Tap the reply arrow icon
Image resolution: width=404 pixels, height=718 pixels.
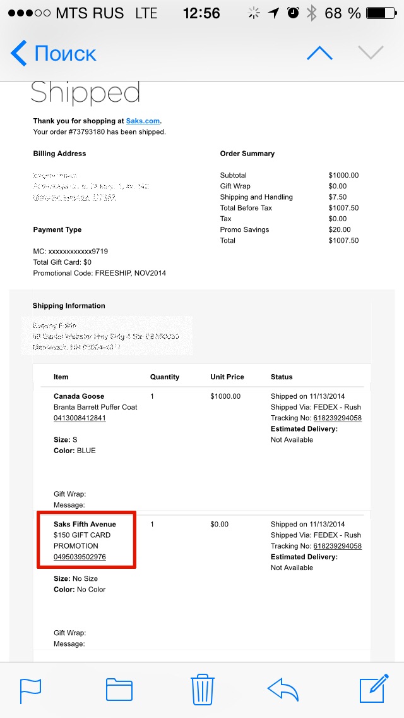click(283, 690)
